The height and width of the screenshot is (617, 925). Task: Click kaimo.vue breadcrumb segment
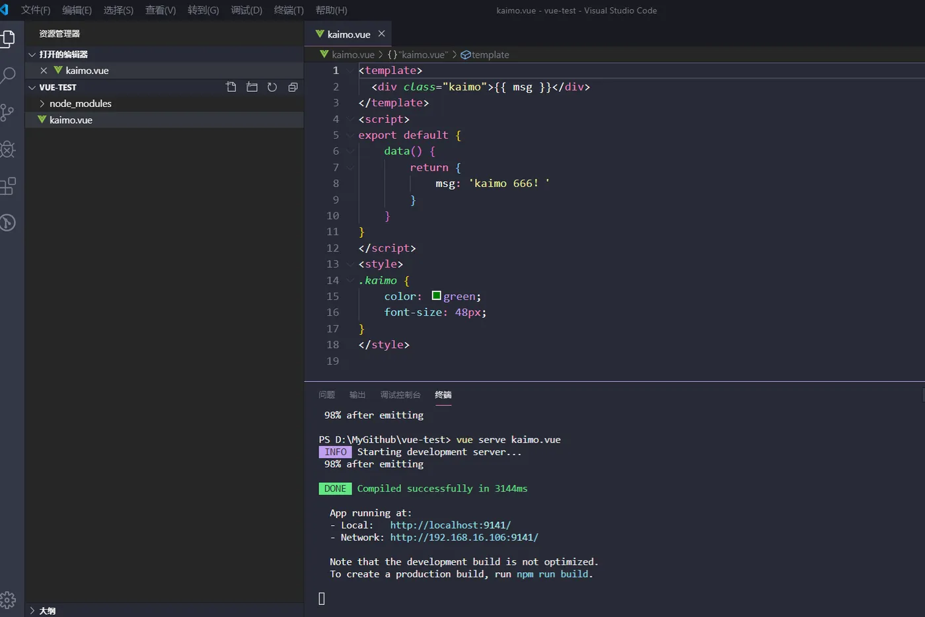[353, 55]
